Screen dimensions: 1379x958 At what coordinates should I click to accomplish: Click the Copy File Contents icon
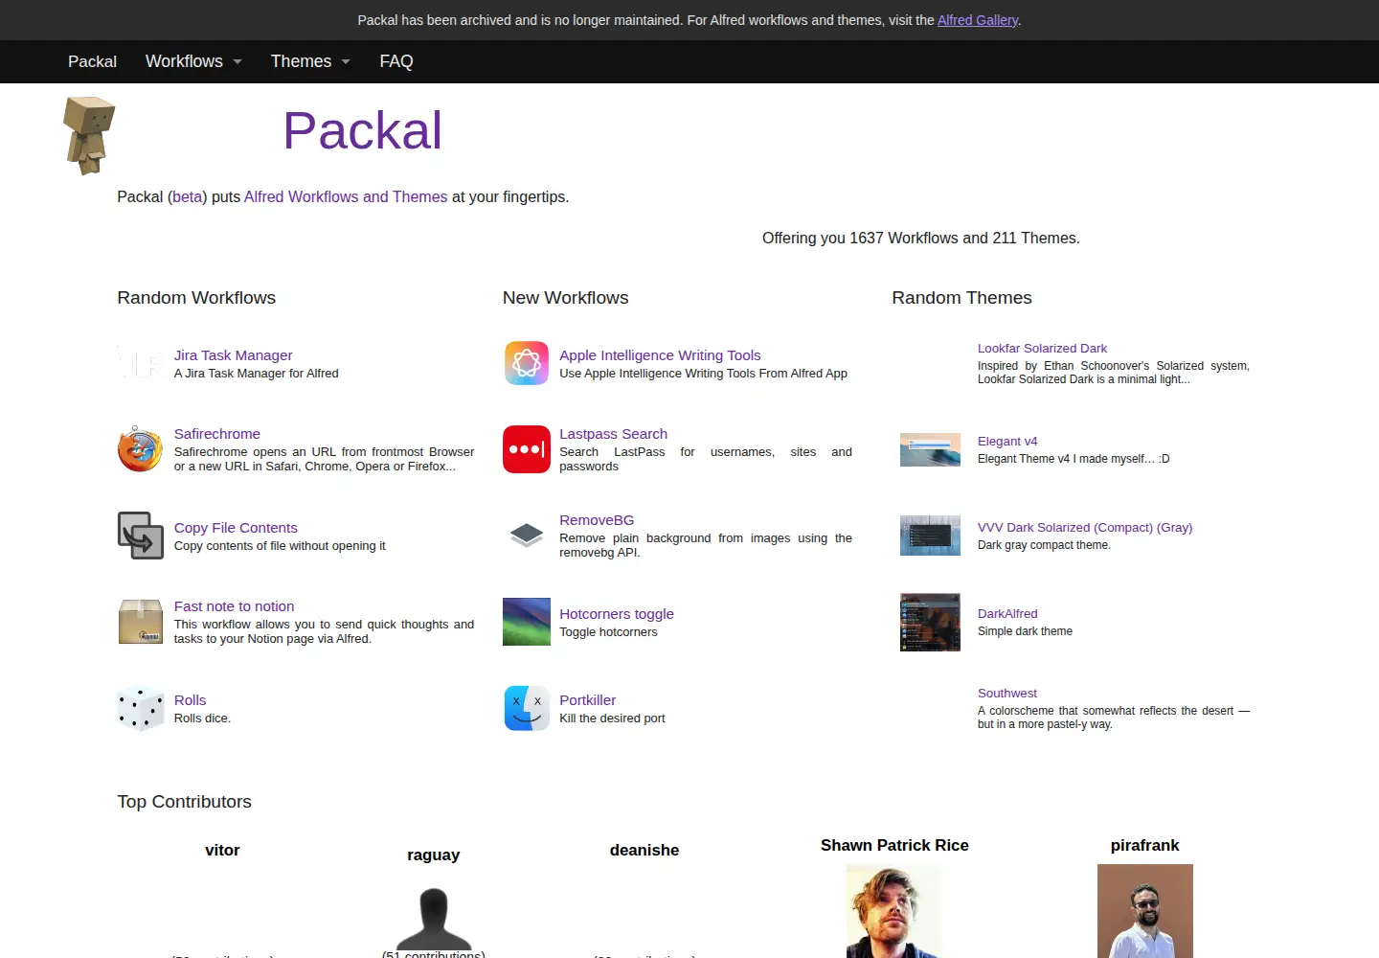pos(141,536)
